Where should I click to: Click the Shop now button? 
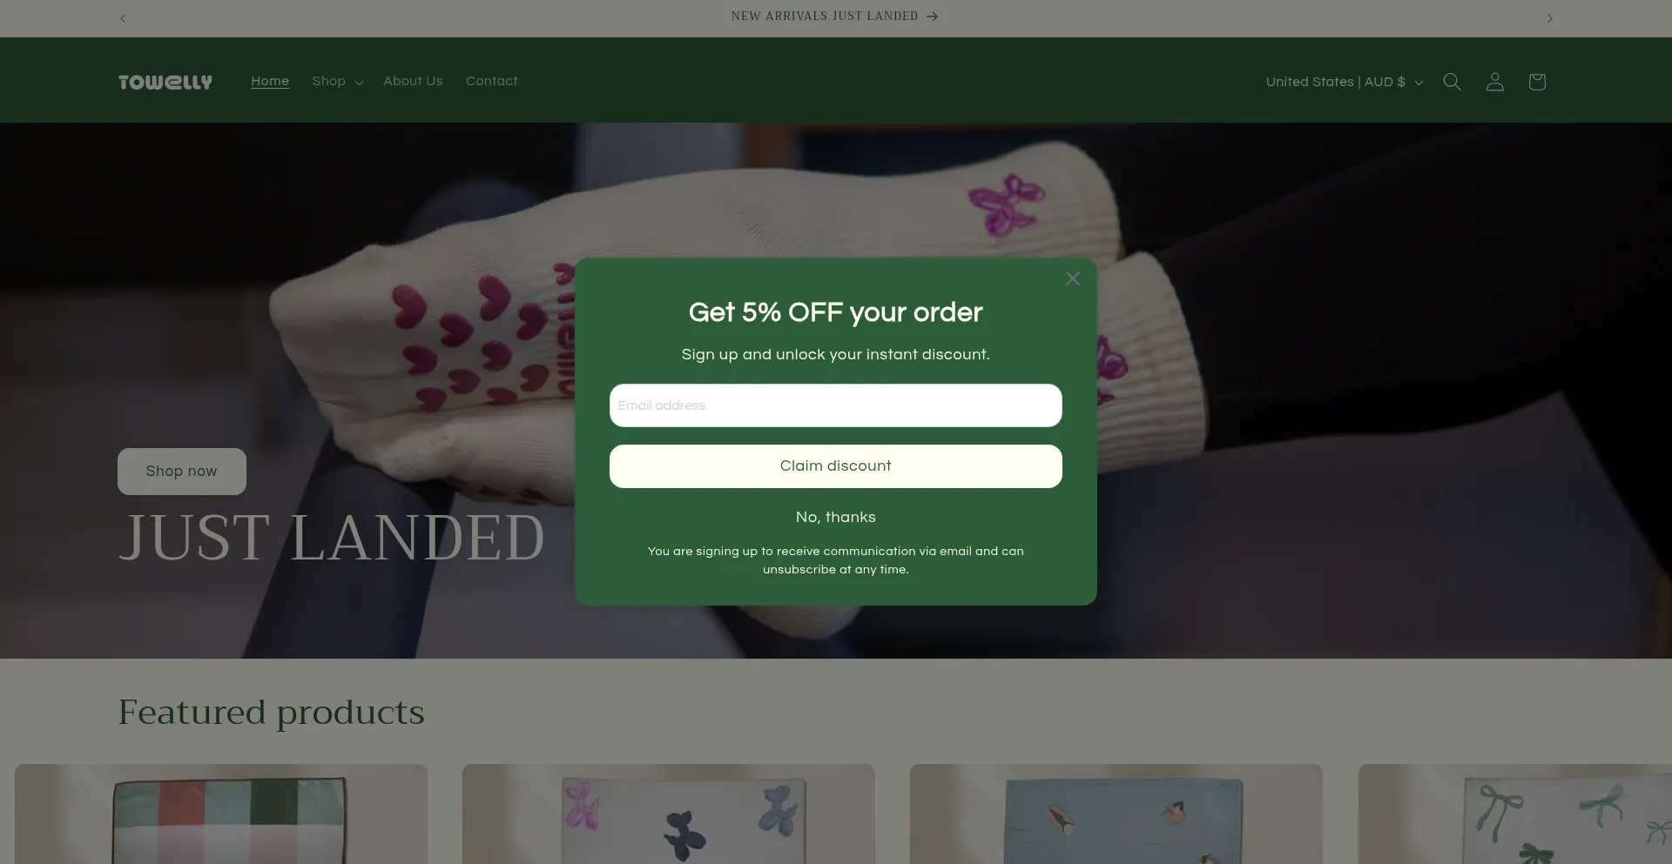click(182, 472)
